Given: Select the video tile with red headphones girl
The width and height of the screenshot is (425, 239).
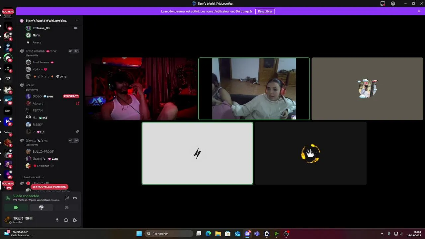Looking at the screenshot, I should [x=254, y=89].
